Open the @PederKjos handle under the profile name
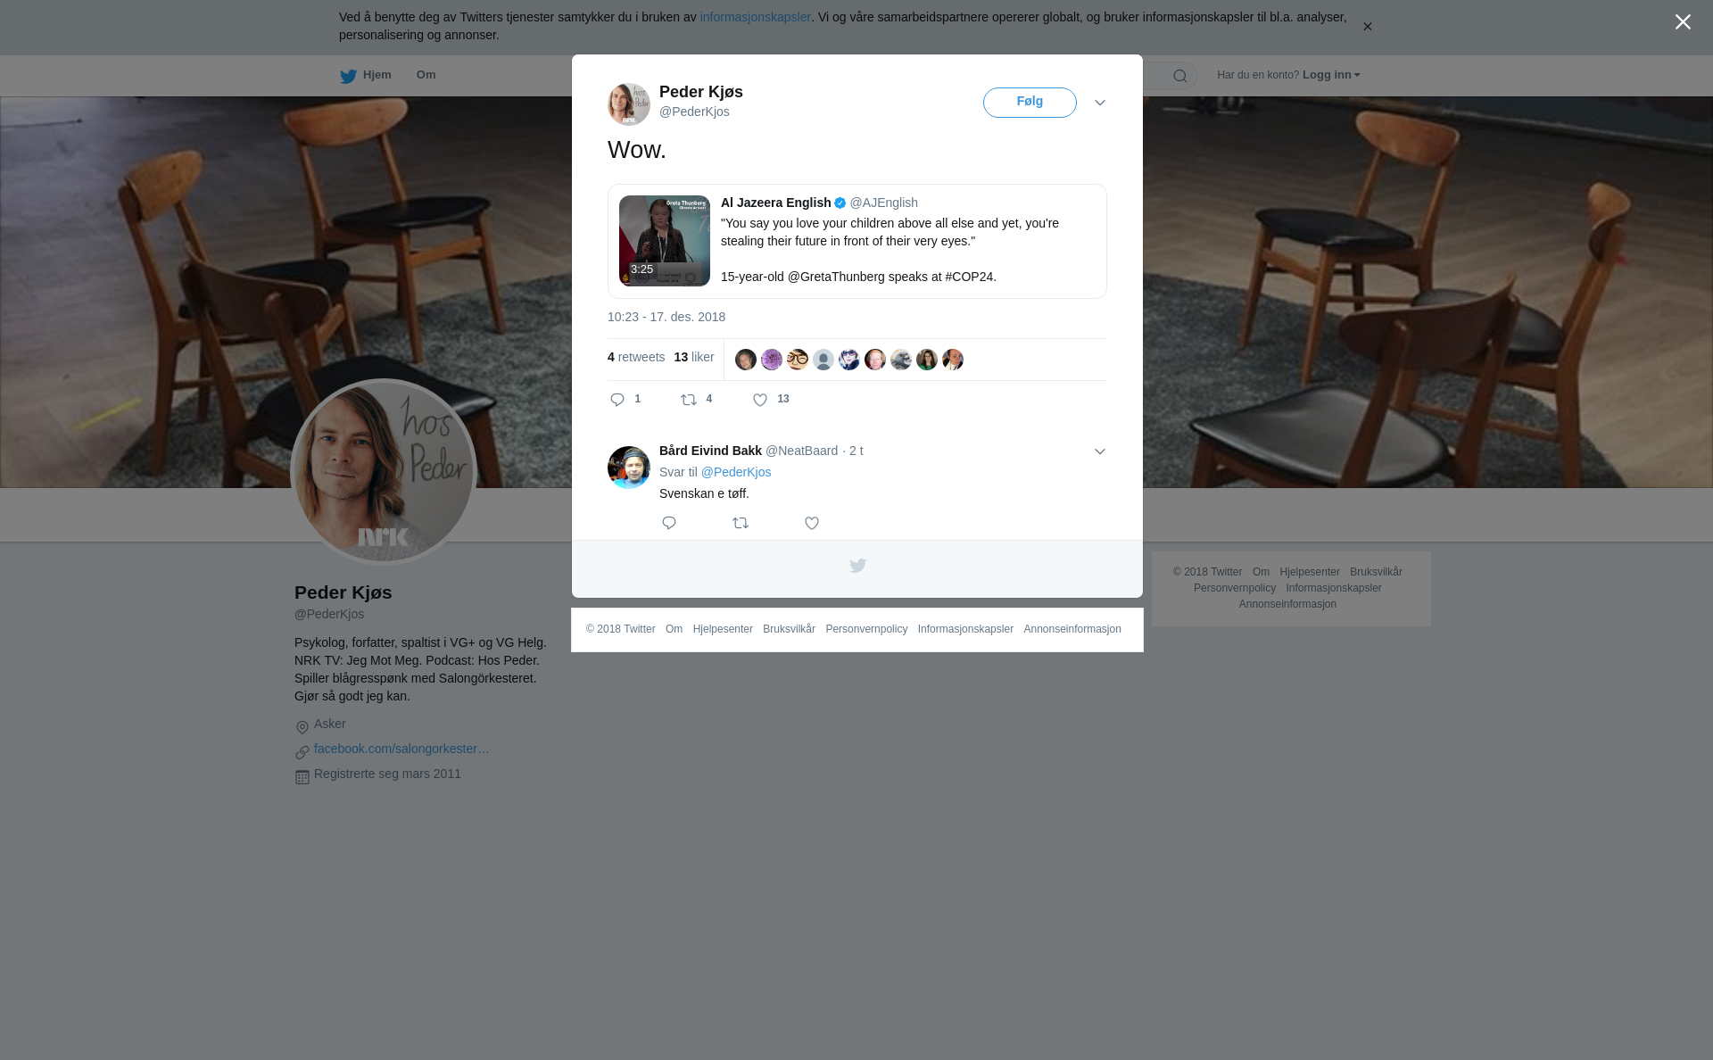This screenshot has height=1060, width=1713. click(329, 614)
